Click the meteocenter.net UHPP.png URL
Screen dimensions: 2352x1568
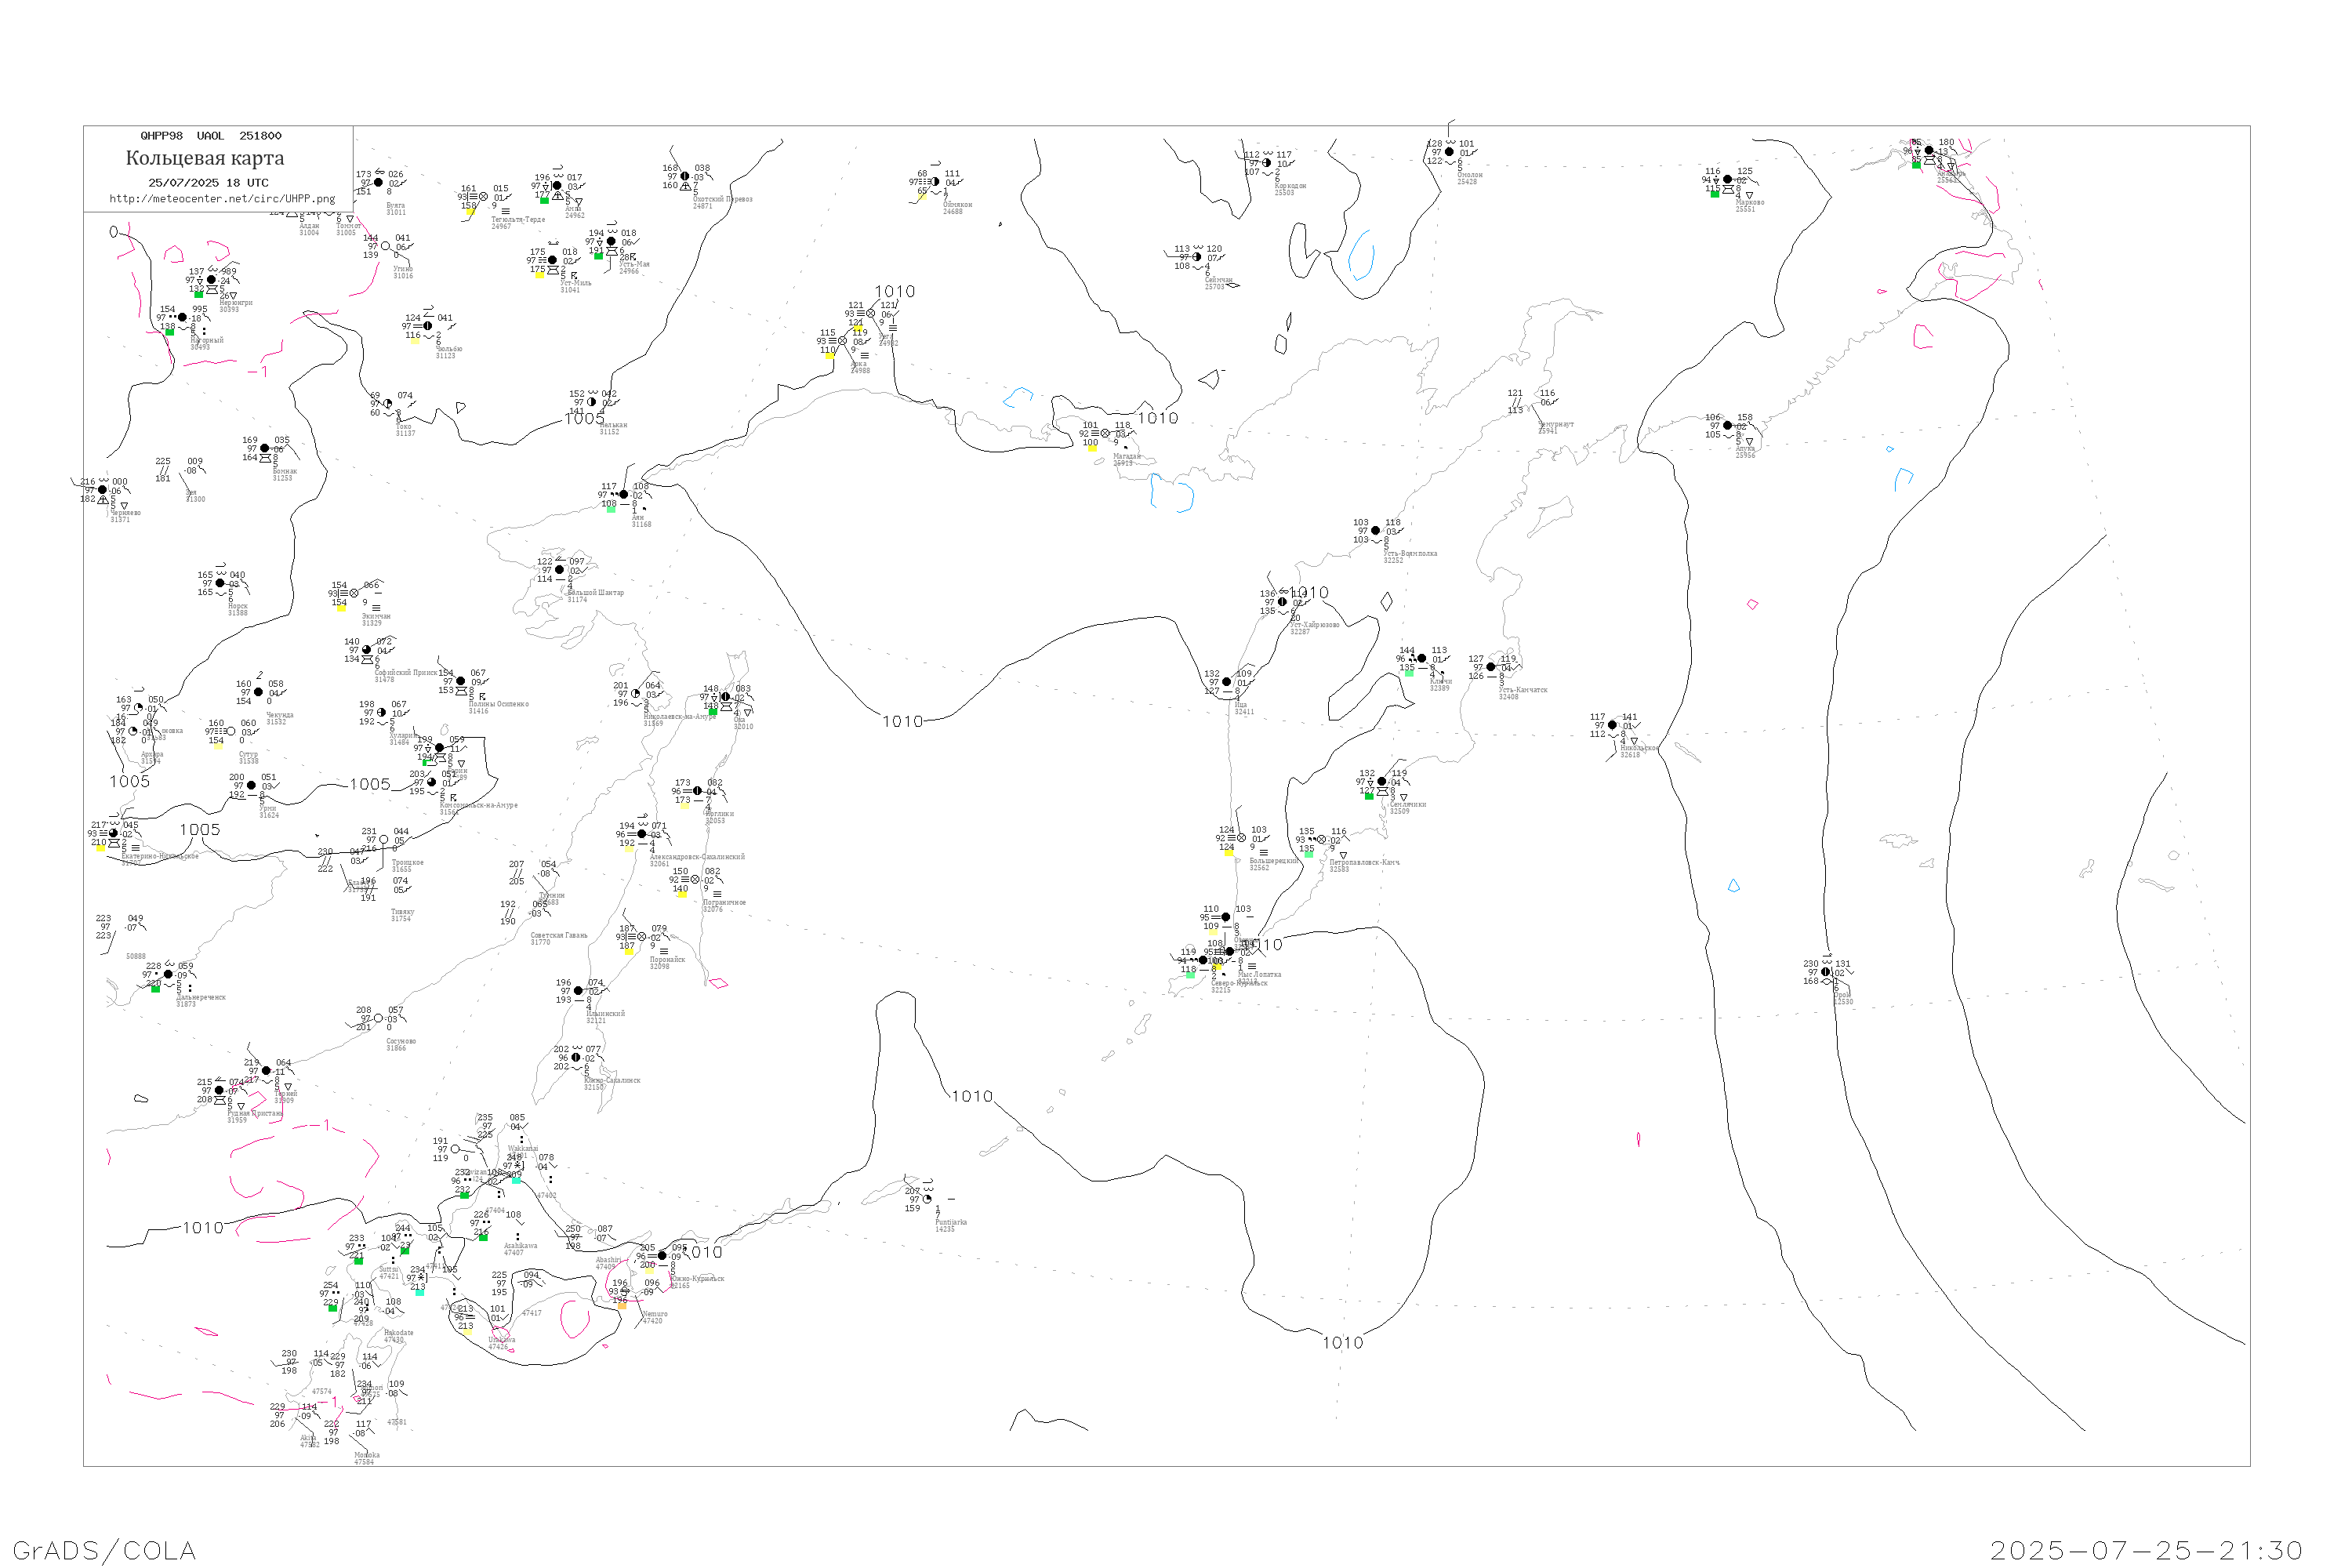[x=222, y=199]
